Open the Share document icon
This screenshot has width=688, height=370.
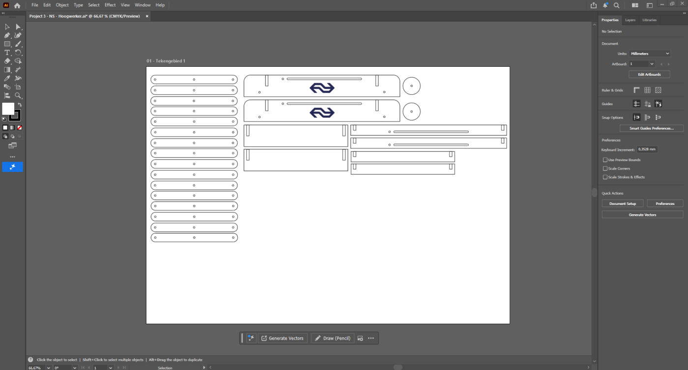(x=594, y=5)
